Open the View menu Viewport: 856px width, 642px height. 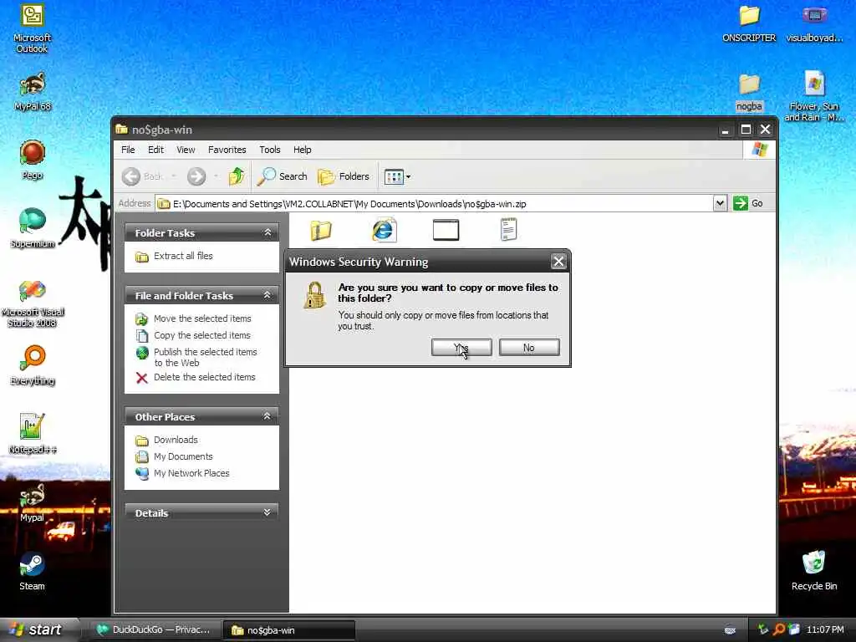[x=186, y=150]
